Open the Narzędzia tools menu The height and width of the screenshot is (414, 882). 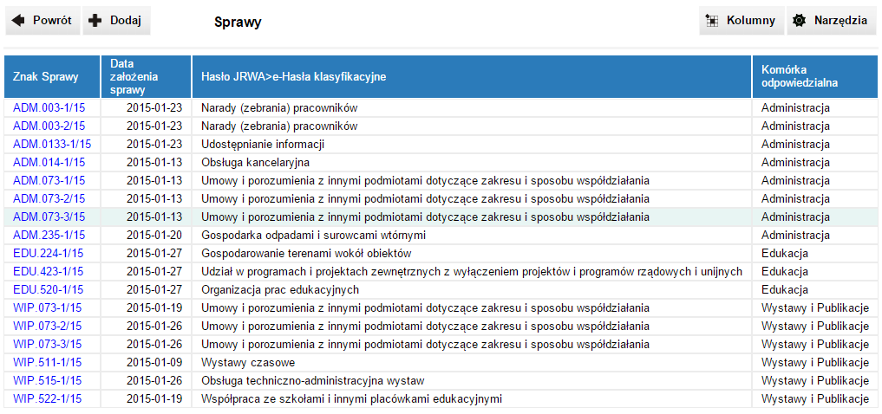tap(830, 21)
